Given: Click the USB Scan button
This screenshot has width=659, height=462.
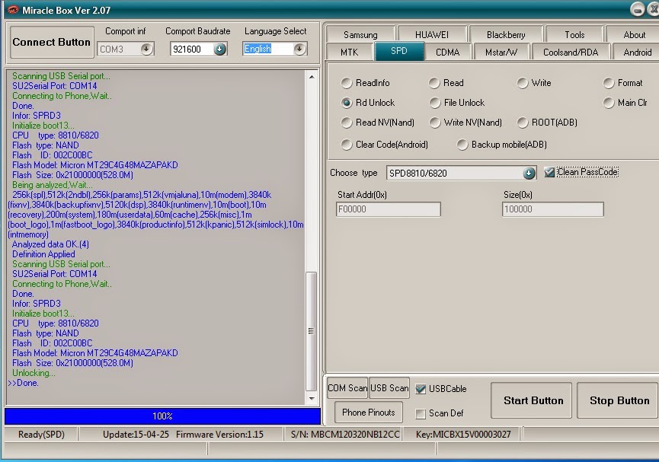Looking at the screenshot, I should pyautogui.click(x=389, y=388).
